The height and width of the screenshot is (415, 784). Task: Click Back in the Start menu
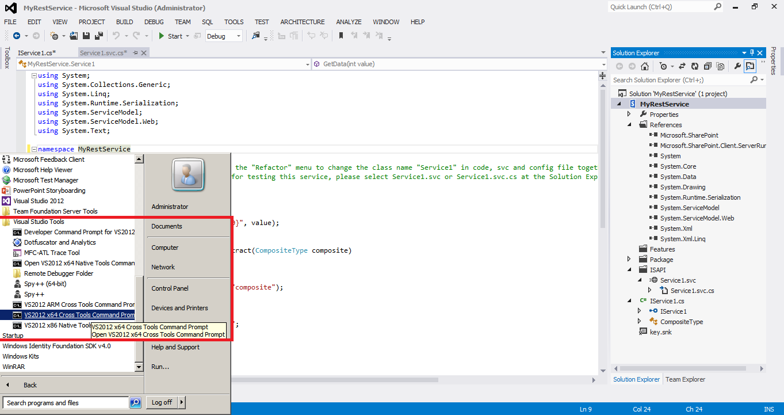coord(30,384)
